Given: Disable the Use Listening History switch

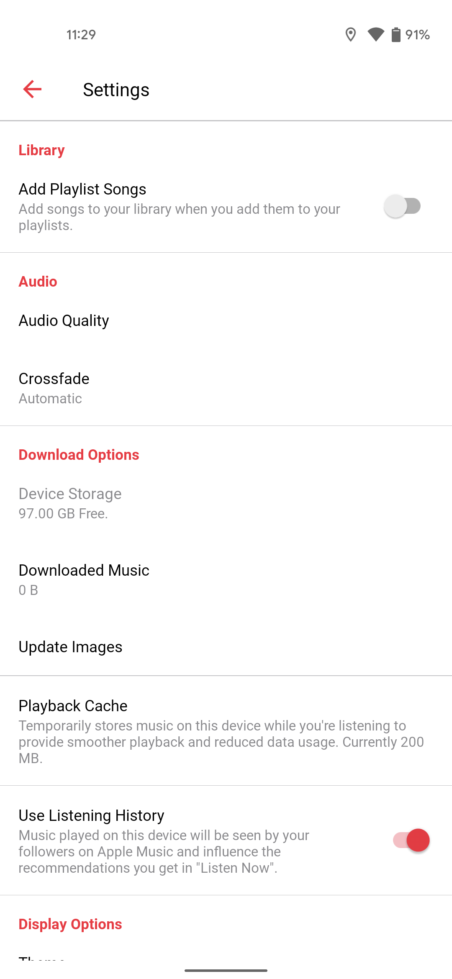Looking at the screenshot, I should coord(411,840).
